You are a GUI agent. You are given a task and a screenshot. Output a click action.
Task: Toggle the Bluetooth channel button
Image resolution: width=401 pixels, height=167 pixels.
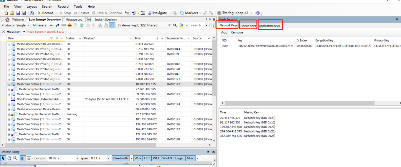tap(121, 158)
